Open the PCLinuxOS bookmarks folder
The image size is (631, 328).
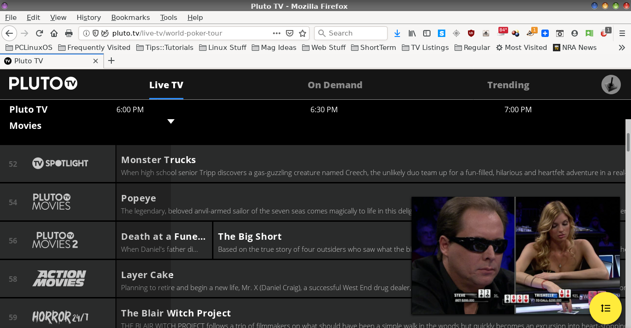(29, 48)
